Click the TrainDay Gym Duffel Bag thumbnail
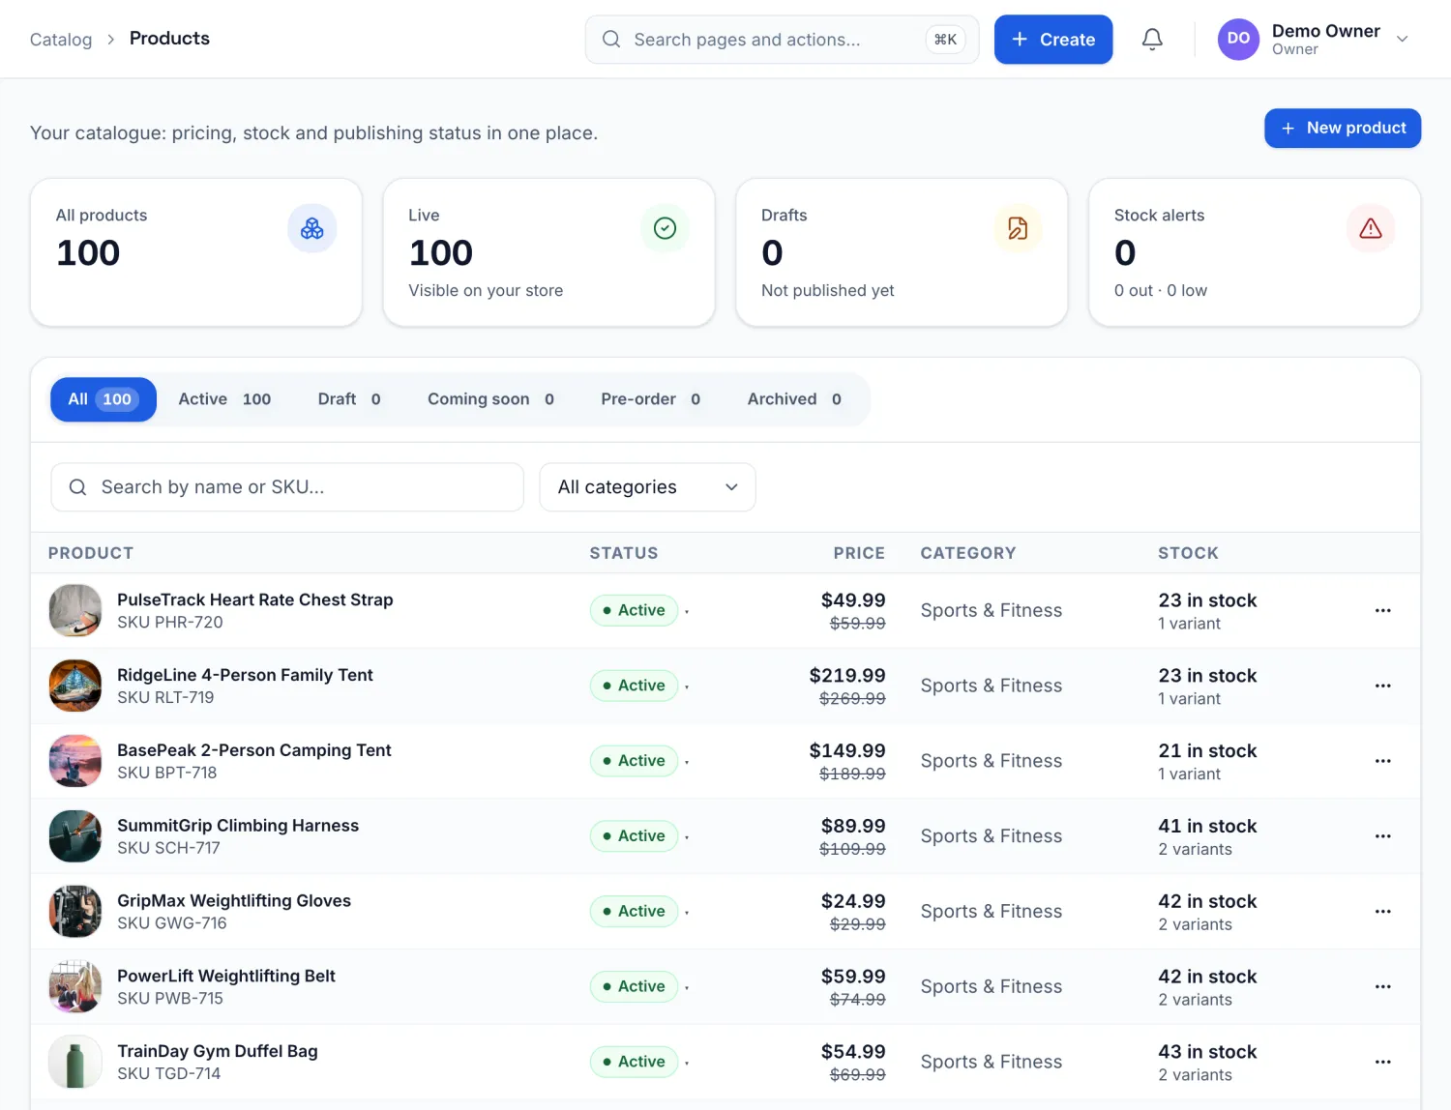1451x1110 pixels. click(75, 1062)
